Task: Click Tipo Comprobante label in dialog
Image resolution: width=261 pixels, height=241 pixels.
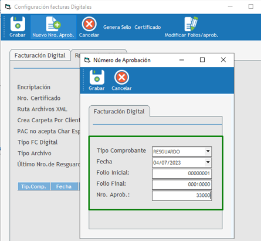Action: [121, 150]
